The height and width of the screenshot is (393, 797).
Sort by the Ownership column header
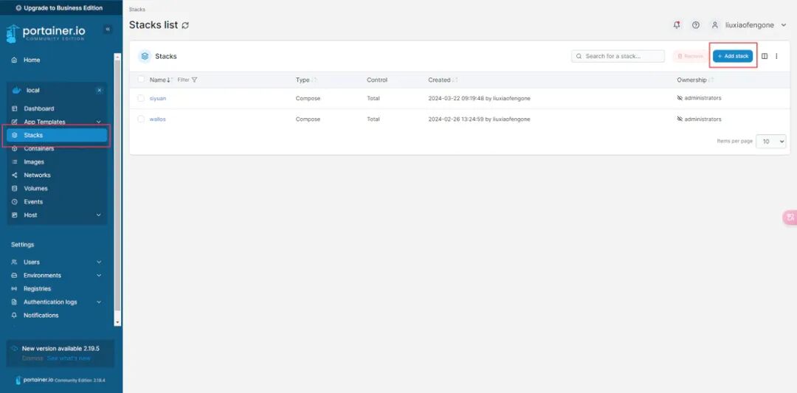[x=695, y=80]
